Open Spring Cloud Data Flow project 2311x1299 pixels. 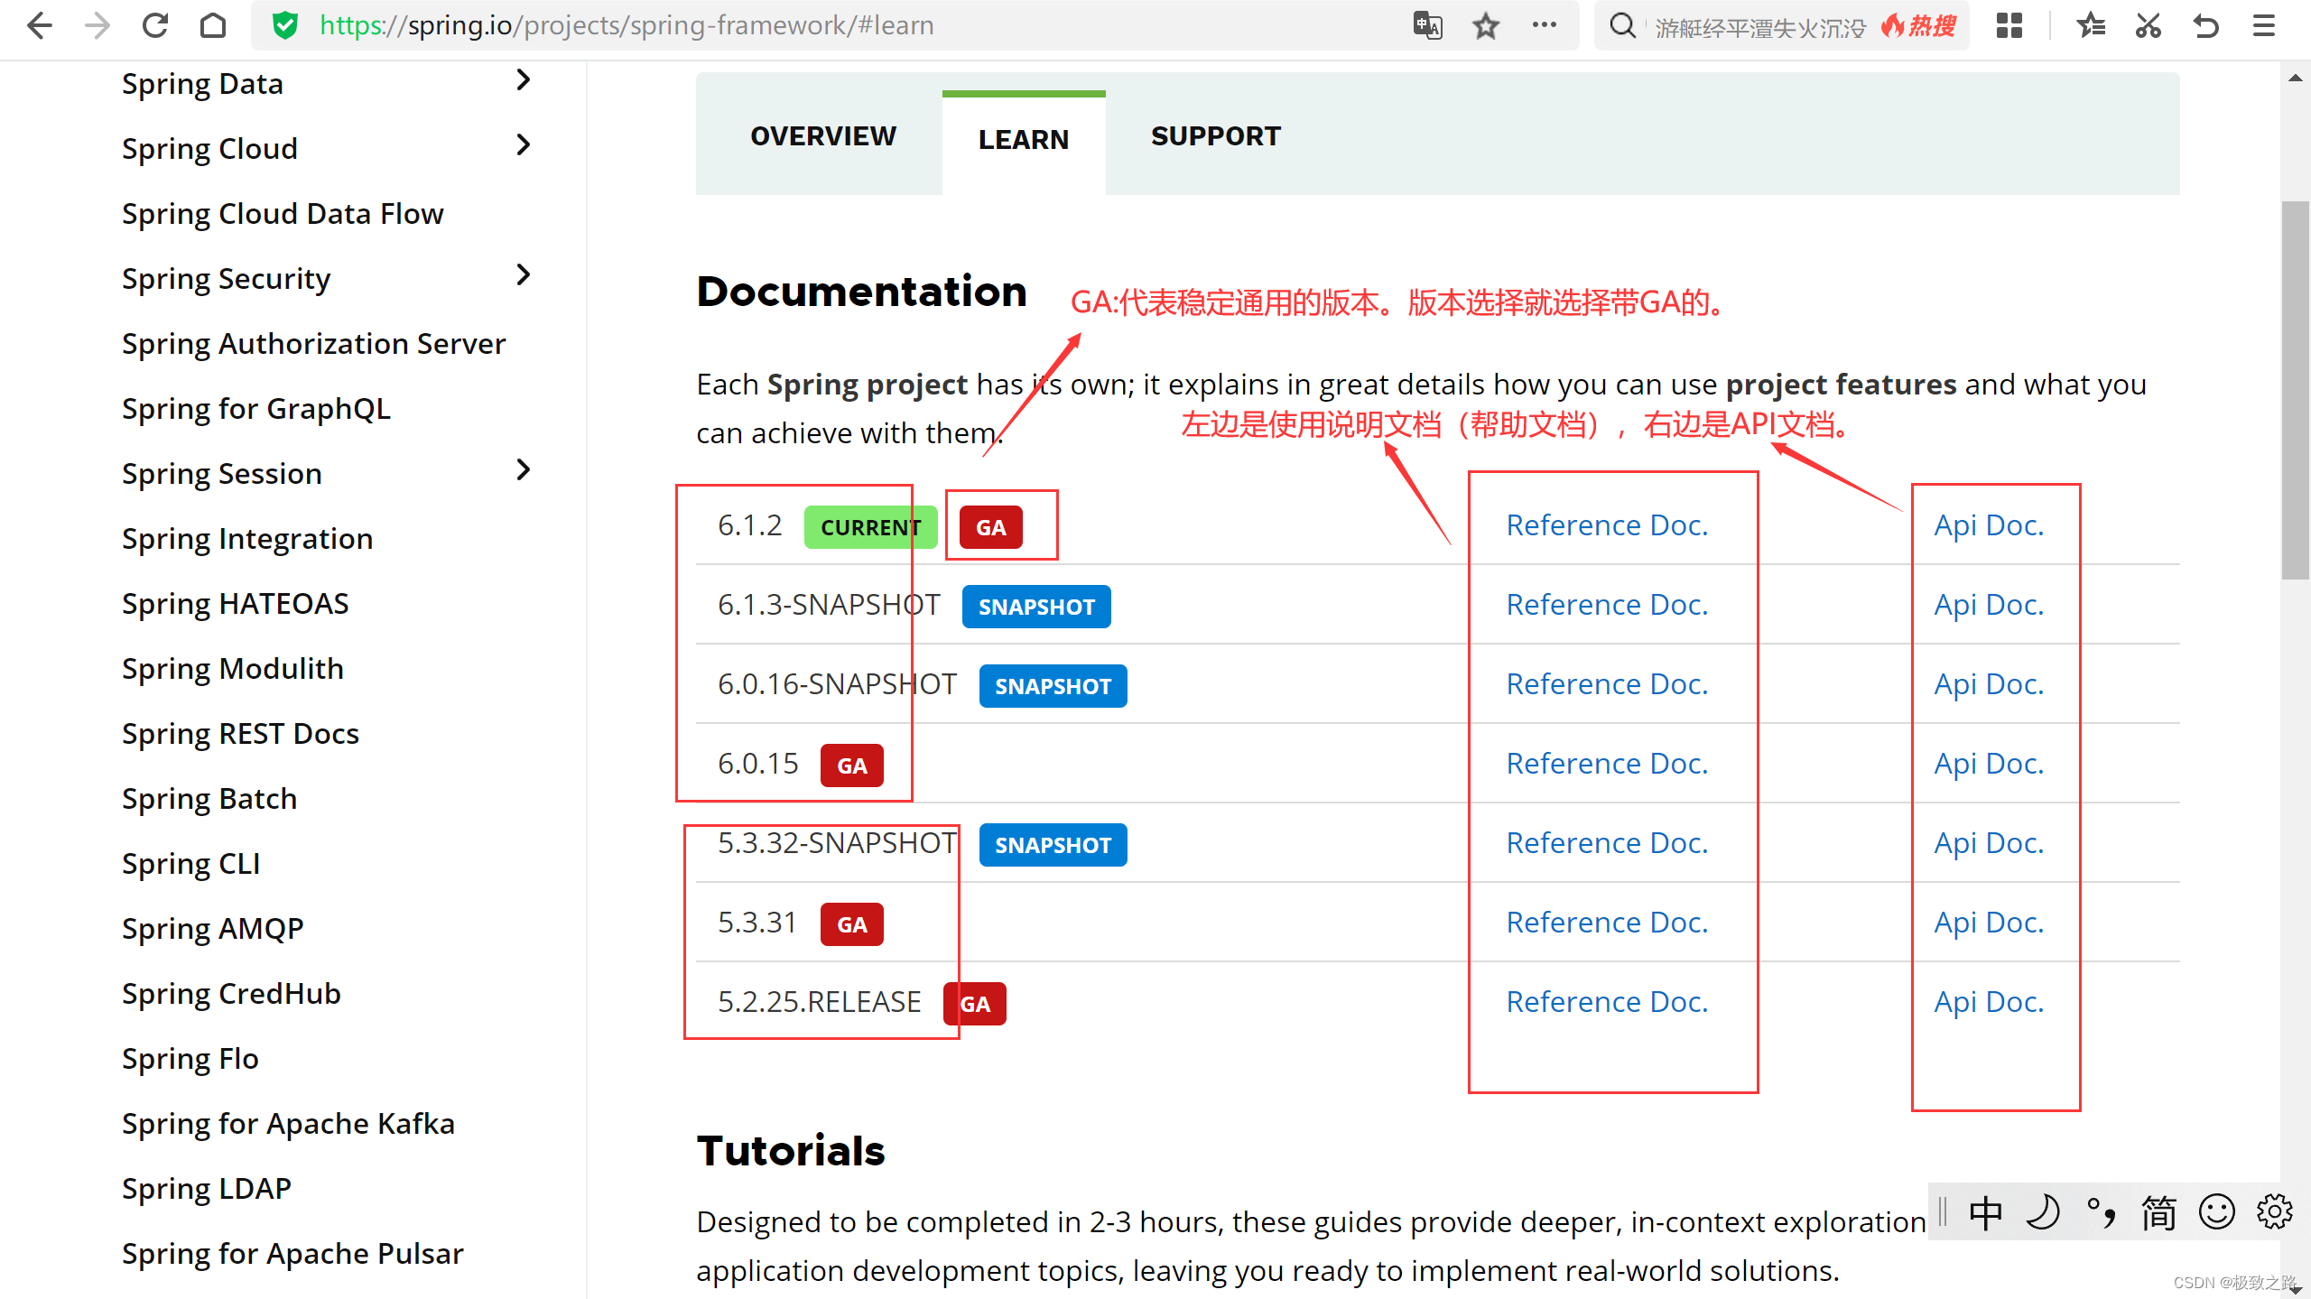tap(283, 214)
